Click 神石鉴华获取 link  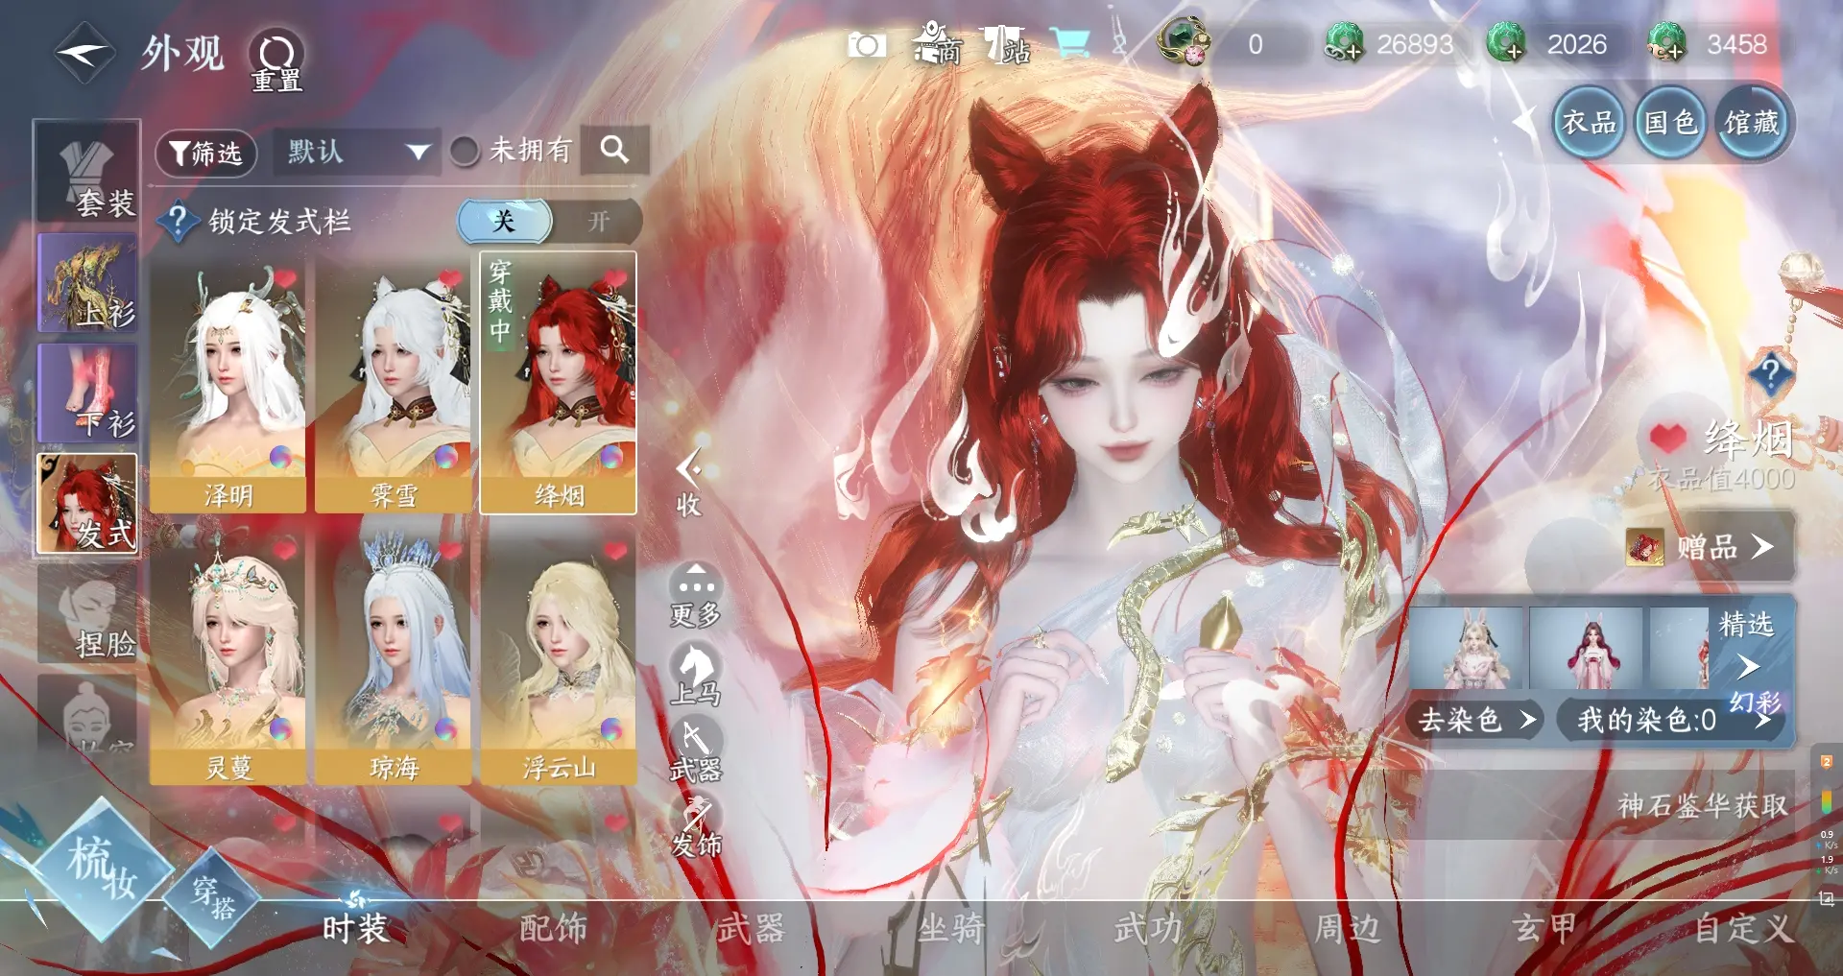[x=1703, y=804]
